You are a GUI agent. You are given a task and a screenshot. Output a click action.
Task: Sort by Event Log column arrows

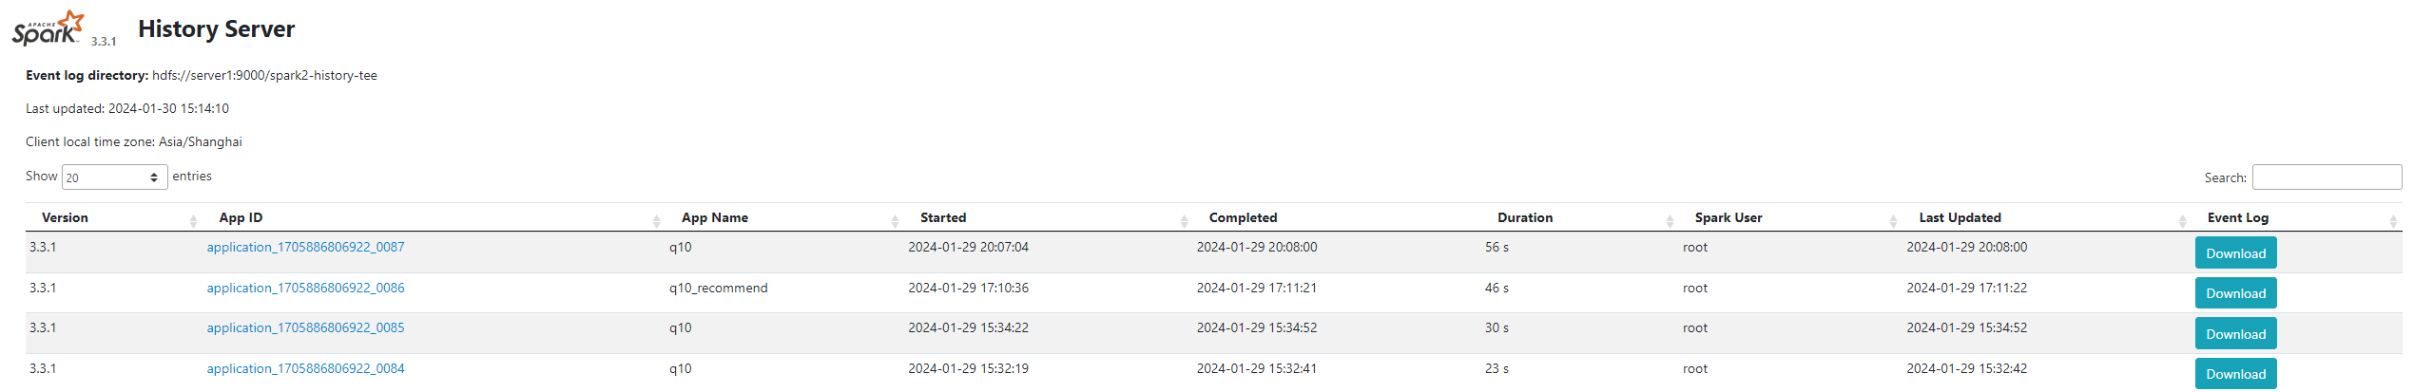tap(2393, 220)
